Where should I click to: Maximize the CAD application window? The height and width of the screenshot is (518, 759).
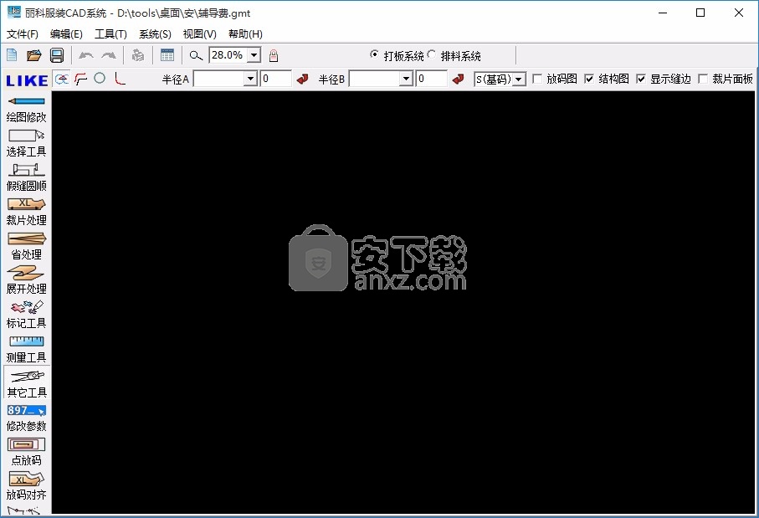coord(700,13)
